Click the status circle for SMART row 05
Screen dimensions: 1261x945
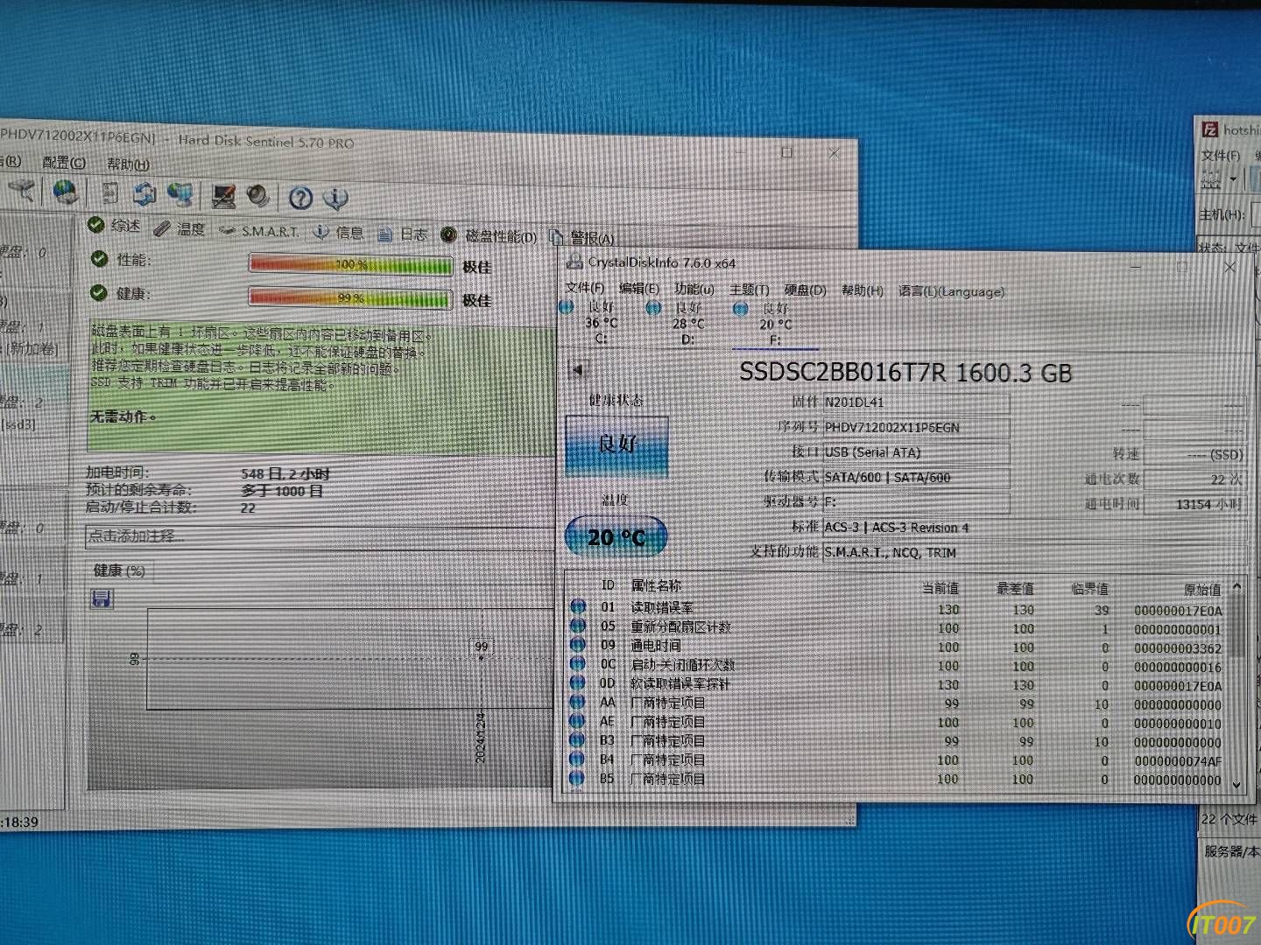pyautogui.click(x=578, y=626)
